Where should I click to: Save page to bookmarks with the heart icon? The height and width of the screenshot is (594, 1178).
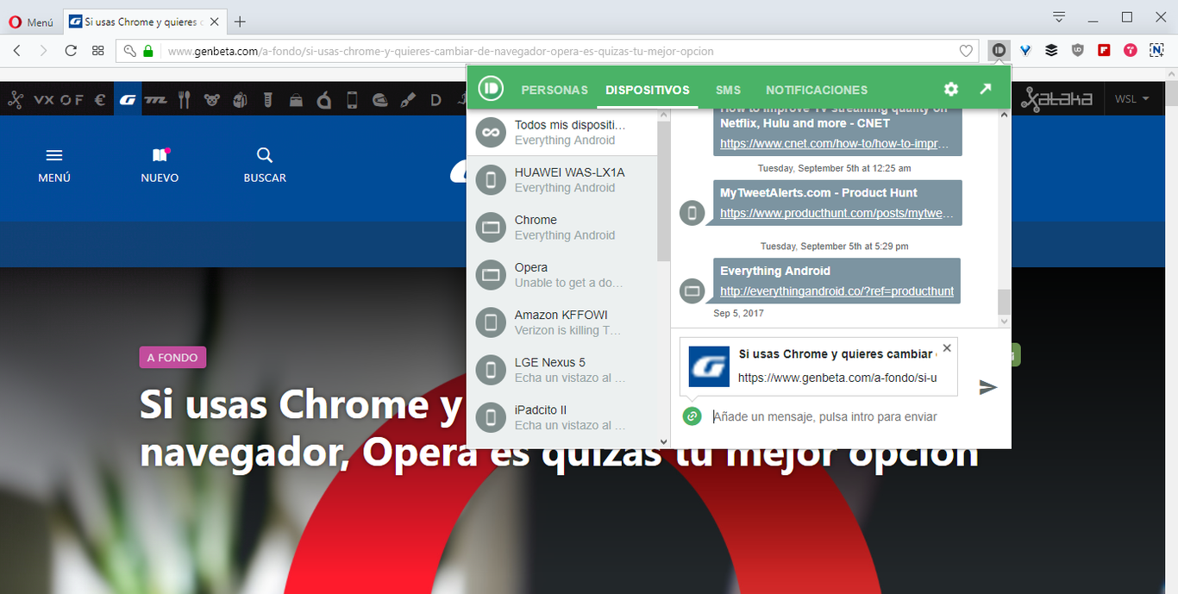click(966, 50)
